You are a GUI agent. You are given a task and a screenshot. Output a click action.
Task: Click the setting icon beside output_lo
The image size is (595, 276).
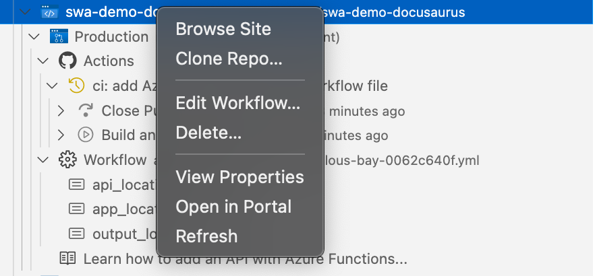(x=76, y=234)
